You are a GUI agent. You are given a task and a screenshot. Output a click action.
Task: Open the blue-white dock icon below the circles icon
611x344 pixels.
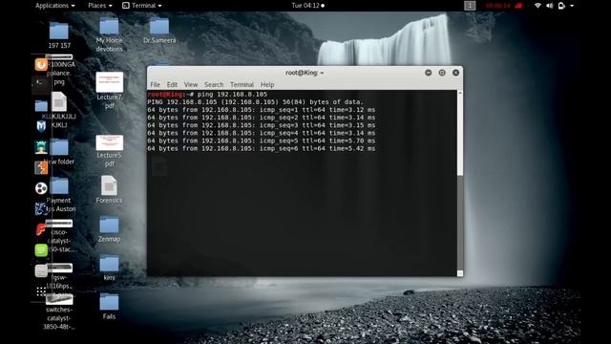41,208
